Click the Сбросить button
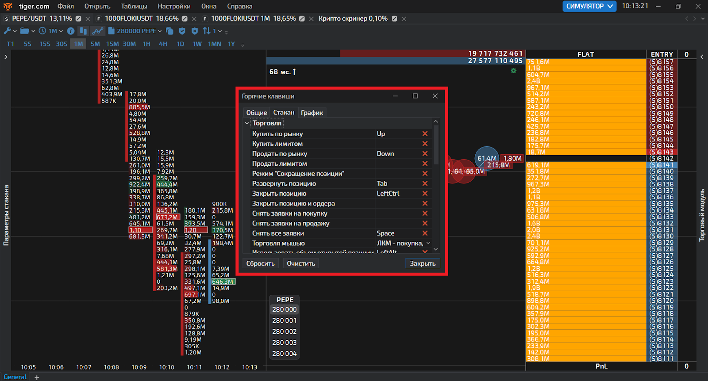This screenshot has height=381, width=708. pyautogui.click(x=260, y=263)
